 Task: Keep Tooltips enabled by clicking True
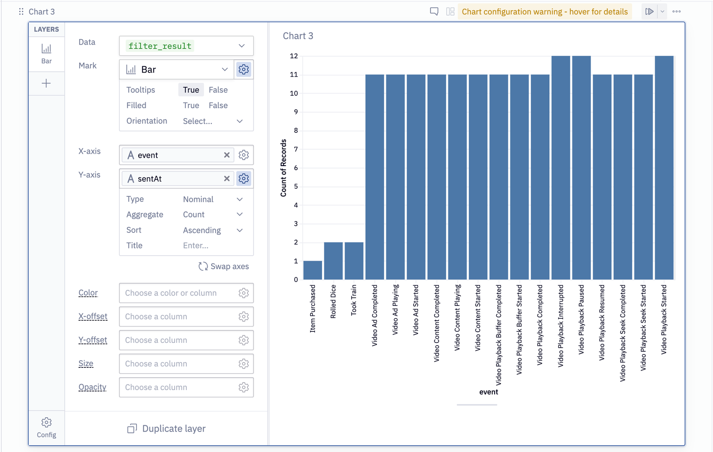191,90
